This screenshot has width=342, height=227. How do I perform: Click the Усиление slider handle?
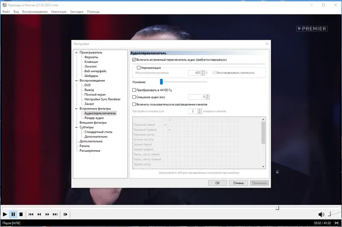pos(161,82)
